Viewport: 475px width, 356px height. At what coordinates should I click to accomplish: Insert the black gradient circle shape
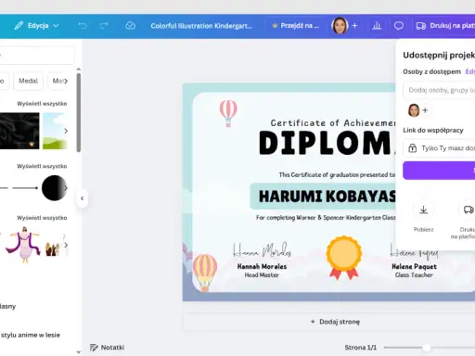[54, 188]
